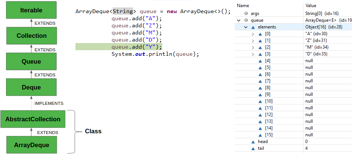
Task: Click the Name column header
Action: [x=243, y=6]
